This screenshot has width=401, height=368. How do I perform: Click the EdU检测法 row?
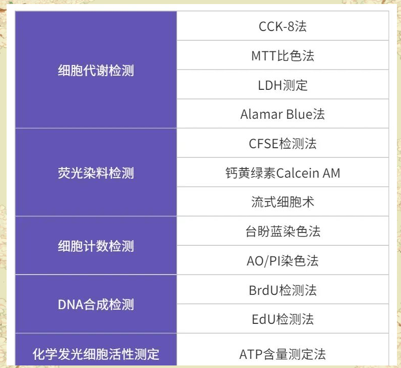tap(283, 319)
